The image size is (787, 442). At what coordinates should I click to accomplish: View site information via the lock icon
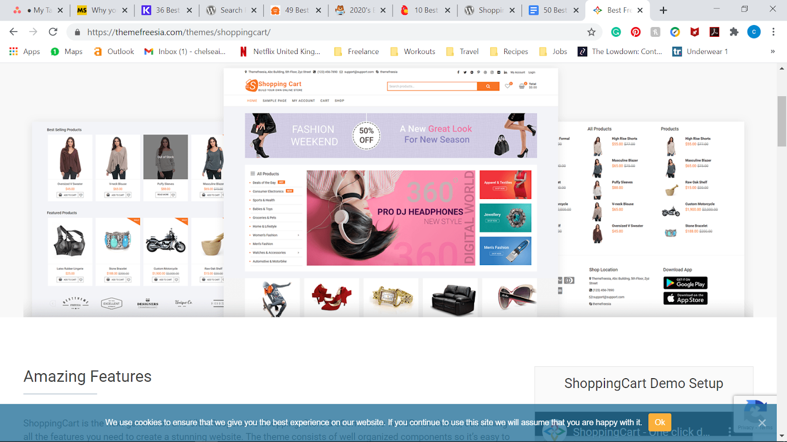point(77,32)
